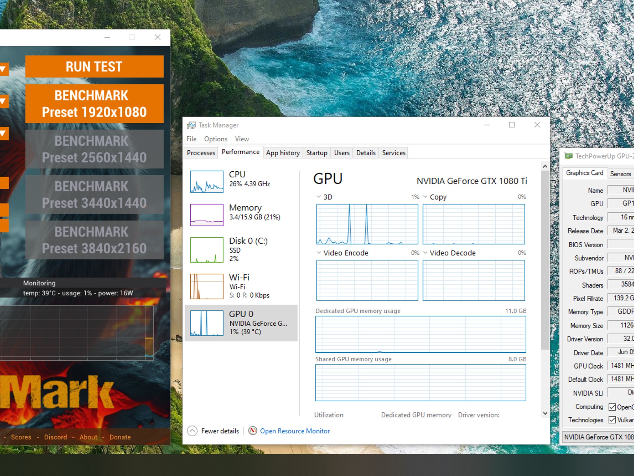Open the Startup tab

[317, 153]
